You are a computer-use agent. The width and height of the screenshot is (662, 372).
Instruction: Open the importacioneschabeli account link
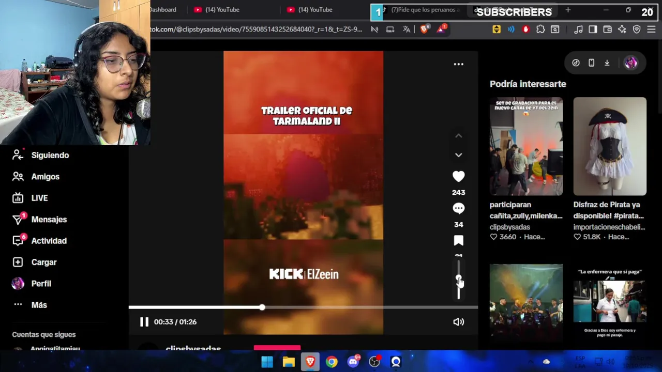point(609,227)
